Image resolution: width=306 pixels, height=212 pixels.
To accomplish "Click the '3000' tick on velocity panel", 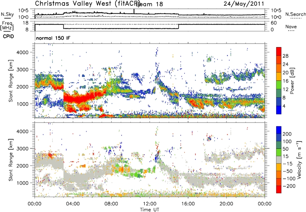I will tap(23, 148).
